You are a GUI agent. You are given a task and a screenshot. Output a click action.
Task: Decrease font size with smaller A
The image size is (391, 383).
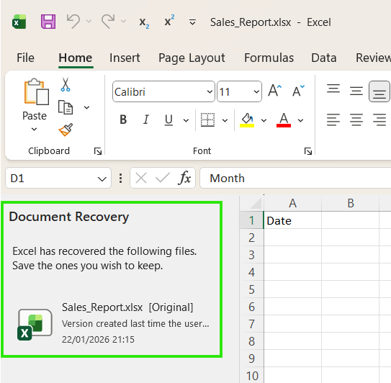pyautogui.click(x=299, y=91)
